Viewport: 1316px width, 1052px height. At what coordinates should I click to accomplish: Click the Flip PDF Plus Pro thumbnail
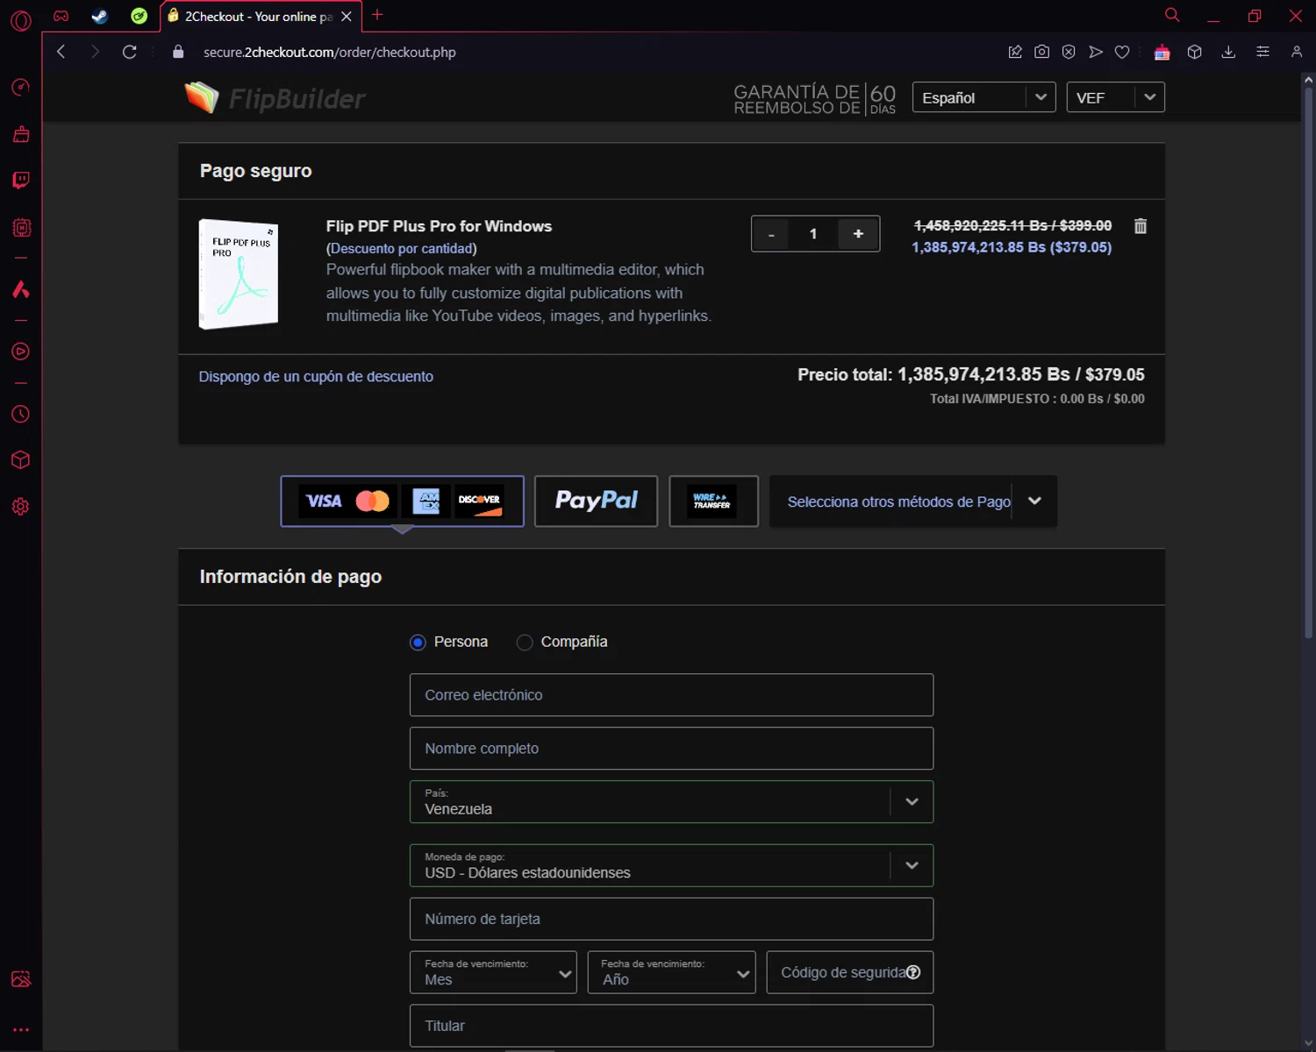(x=239, y=274)
